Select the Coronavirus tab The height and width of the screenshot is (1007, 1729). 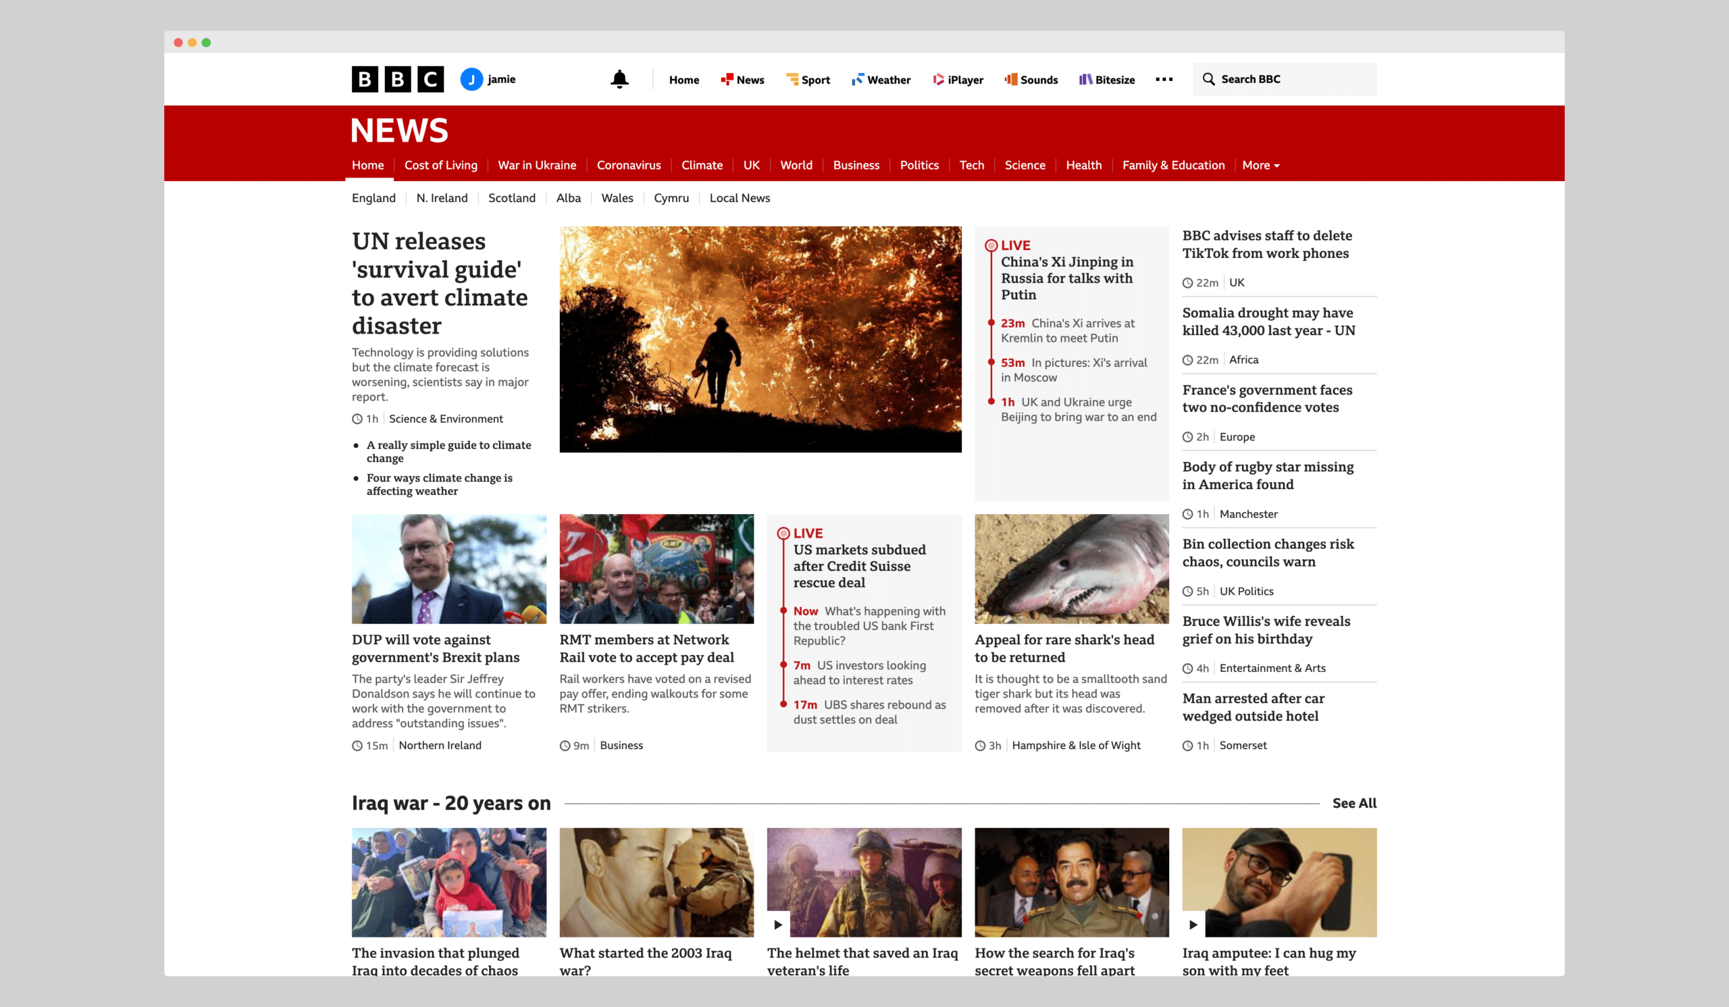(x=629, y=165)
